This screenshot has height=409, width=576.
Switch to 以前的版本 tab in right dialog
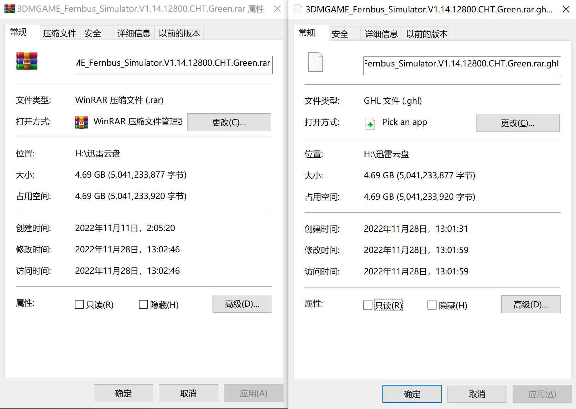(x=426, y=34)
